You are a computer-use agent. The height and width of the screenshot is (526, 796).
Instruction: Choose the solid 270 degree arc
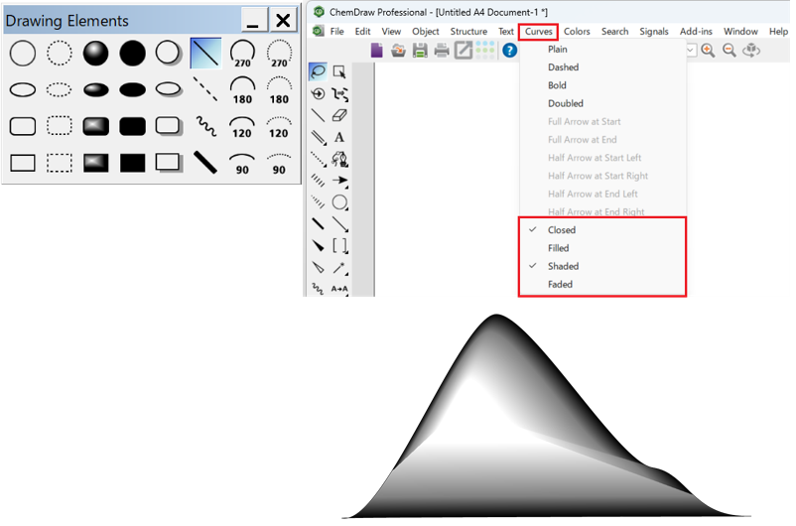241,53
